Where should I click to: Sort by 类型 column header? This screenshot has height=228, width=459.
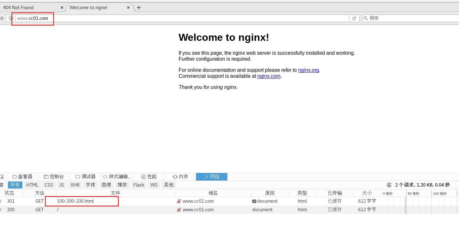(302, 193)
